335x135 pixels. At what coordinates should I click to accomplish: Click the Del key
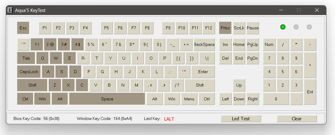[225, 58]
